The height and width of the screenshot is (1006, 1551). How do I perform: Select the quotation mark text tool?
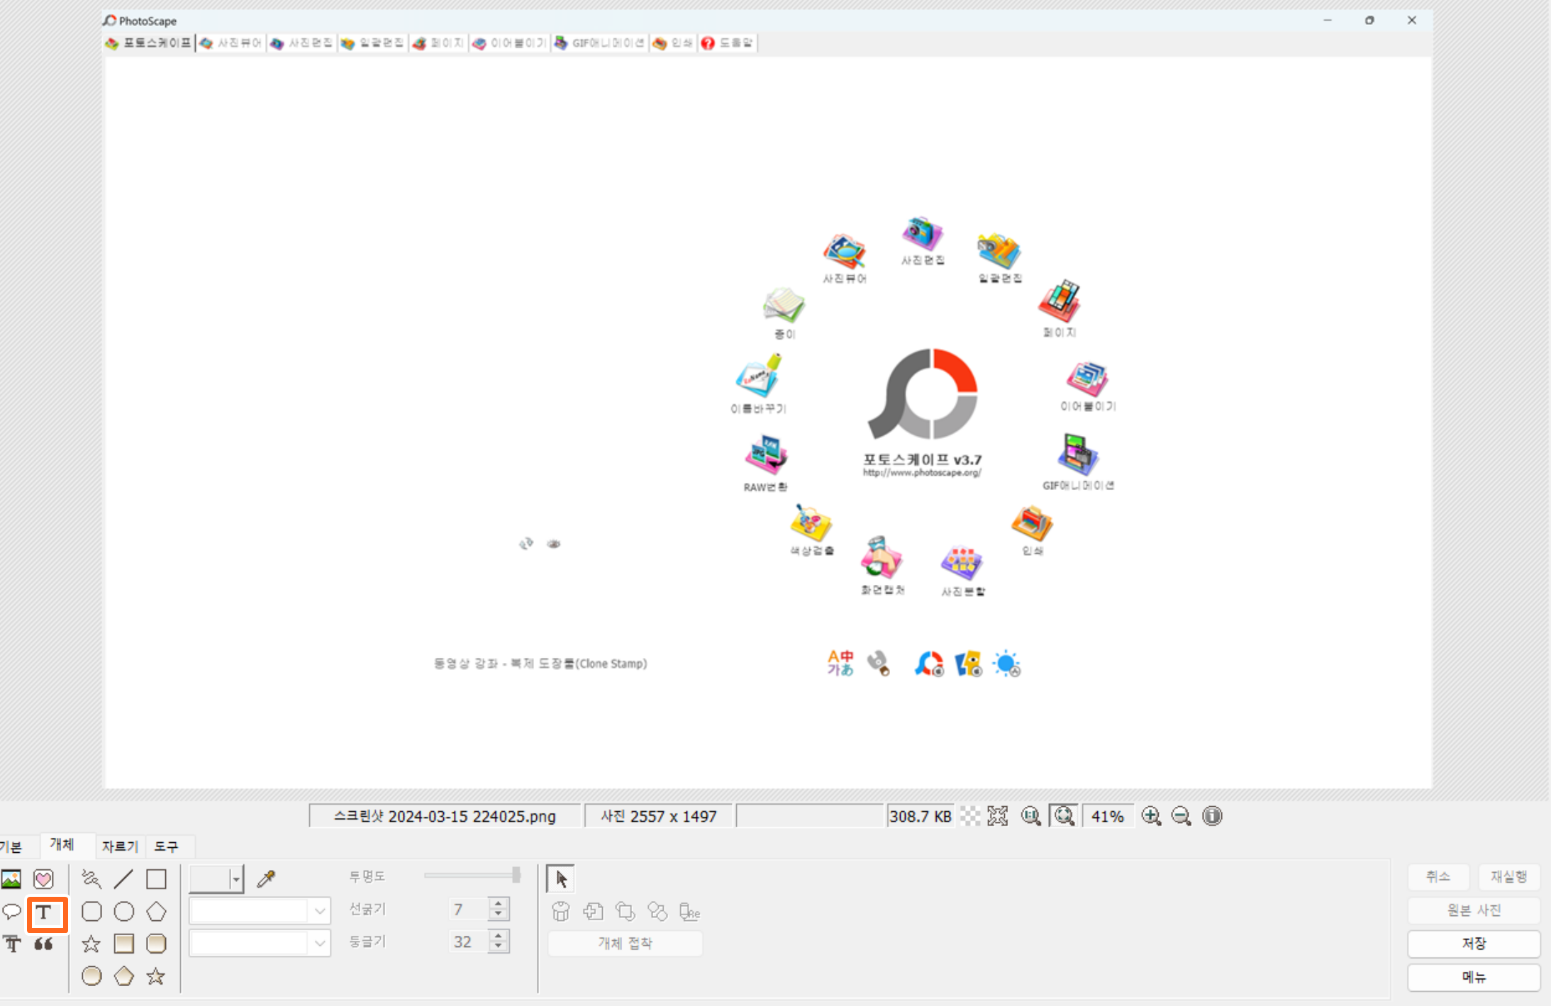pyautogui.click(x=44, y=944)
